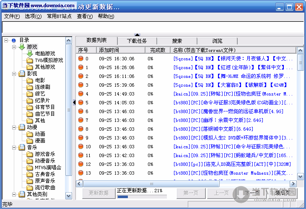Click the folder icon next to 动画

click(x=29, y=134)
